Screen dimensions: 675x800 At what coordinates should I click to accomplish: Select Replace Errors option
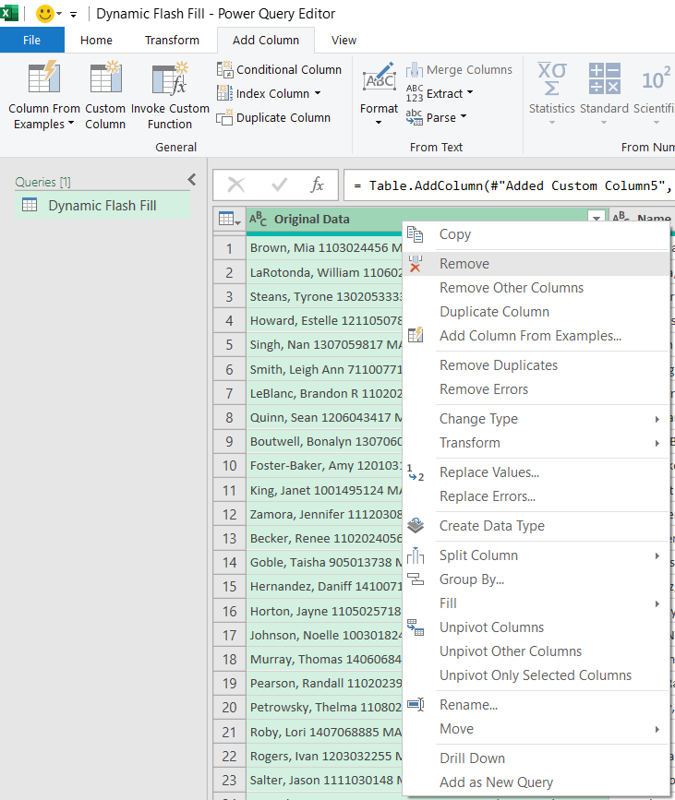[x=536, y=496]
